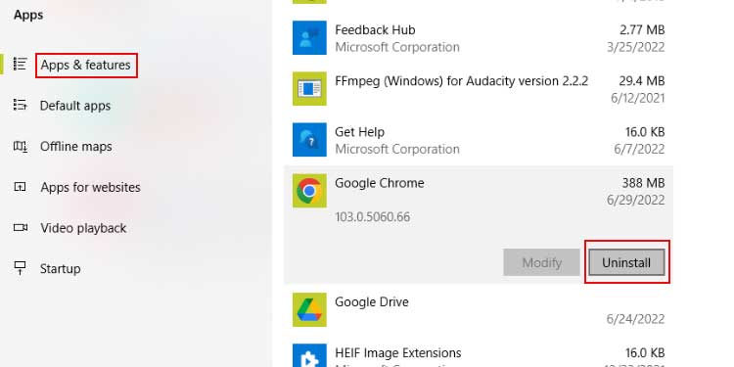Select the Google Drive list entry
The width and height of the screenshot is (734, 367).
372,302
